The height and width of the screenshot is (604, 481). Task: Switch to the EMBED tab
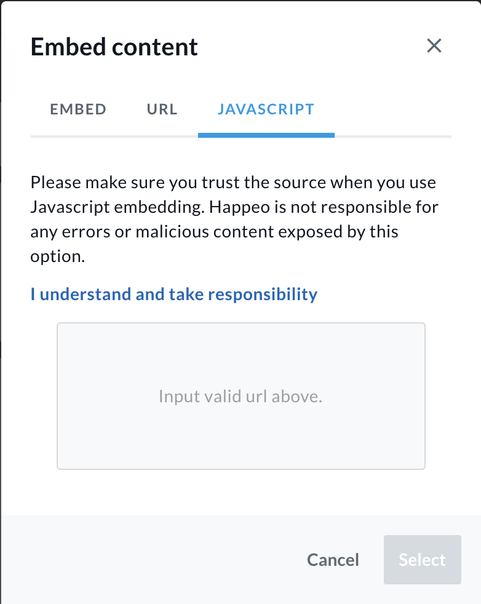[x=78, y=109]
